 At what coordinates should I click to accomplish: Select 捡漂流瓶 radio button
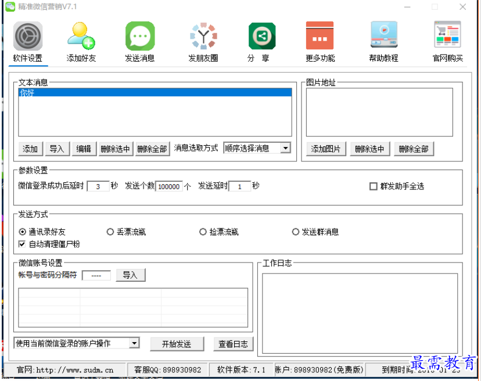[203, 232]
